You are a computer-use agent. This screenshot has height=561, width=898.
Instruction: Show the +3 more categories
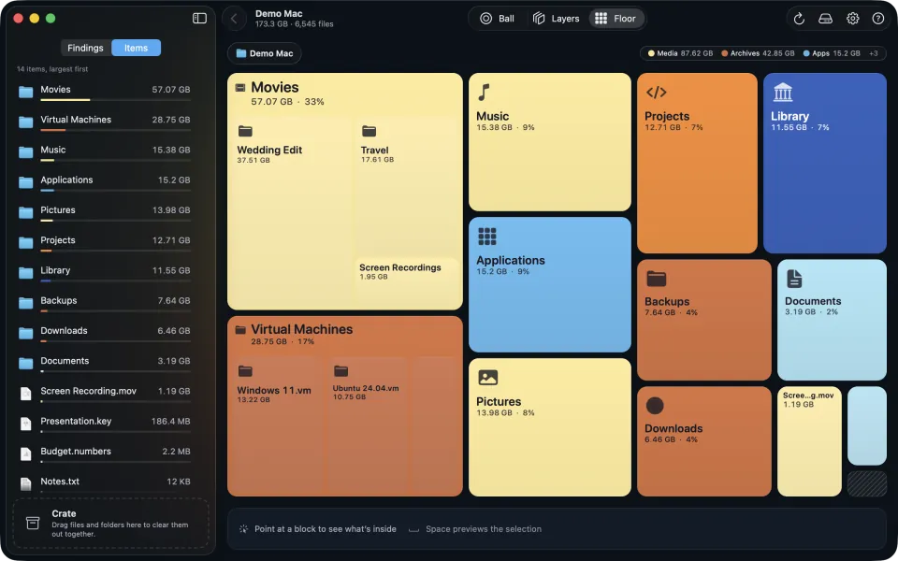point(874,53)
